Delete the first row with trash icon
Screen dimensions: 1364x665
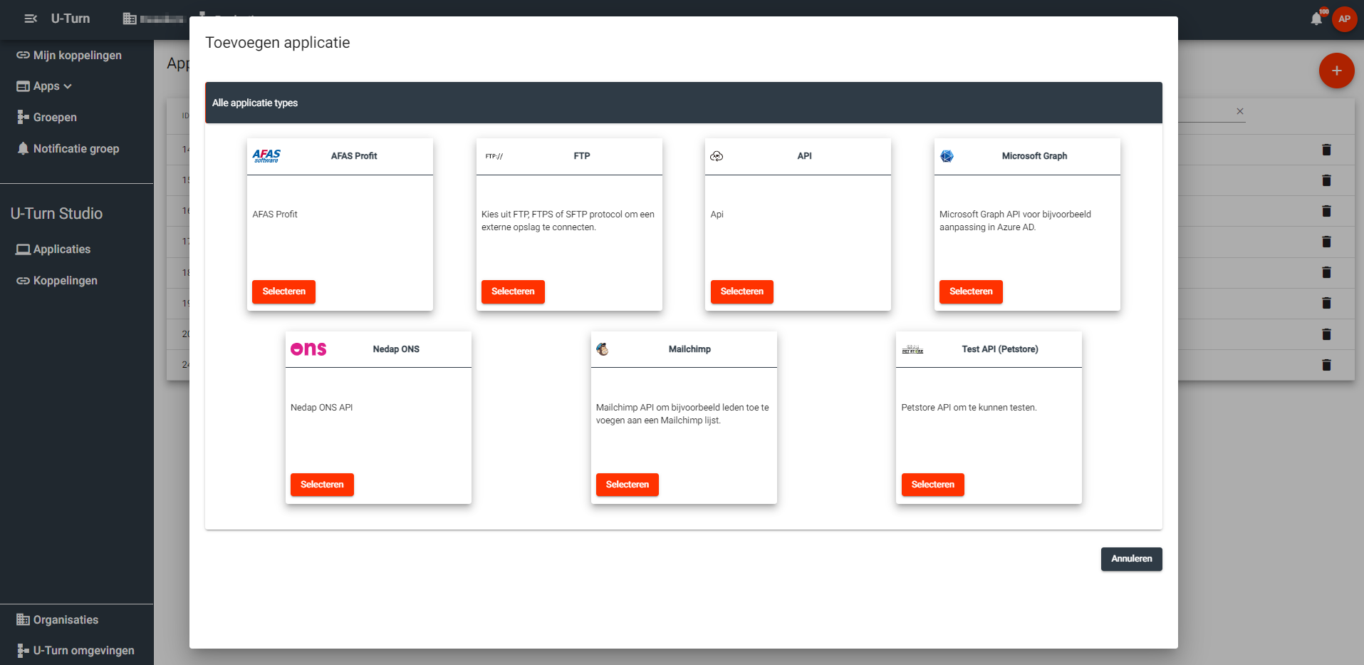click(1326, 150)
